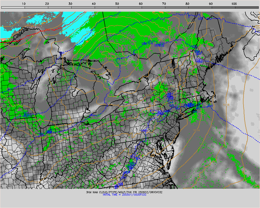
Task: Click the "90" label on the cloud scale
Action: (x=211, y=4)
